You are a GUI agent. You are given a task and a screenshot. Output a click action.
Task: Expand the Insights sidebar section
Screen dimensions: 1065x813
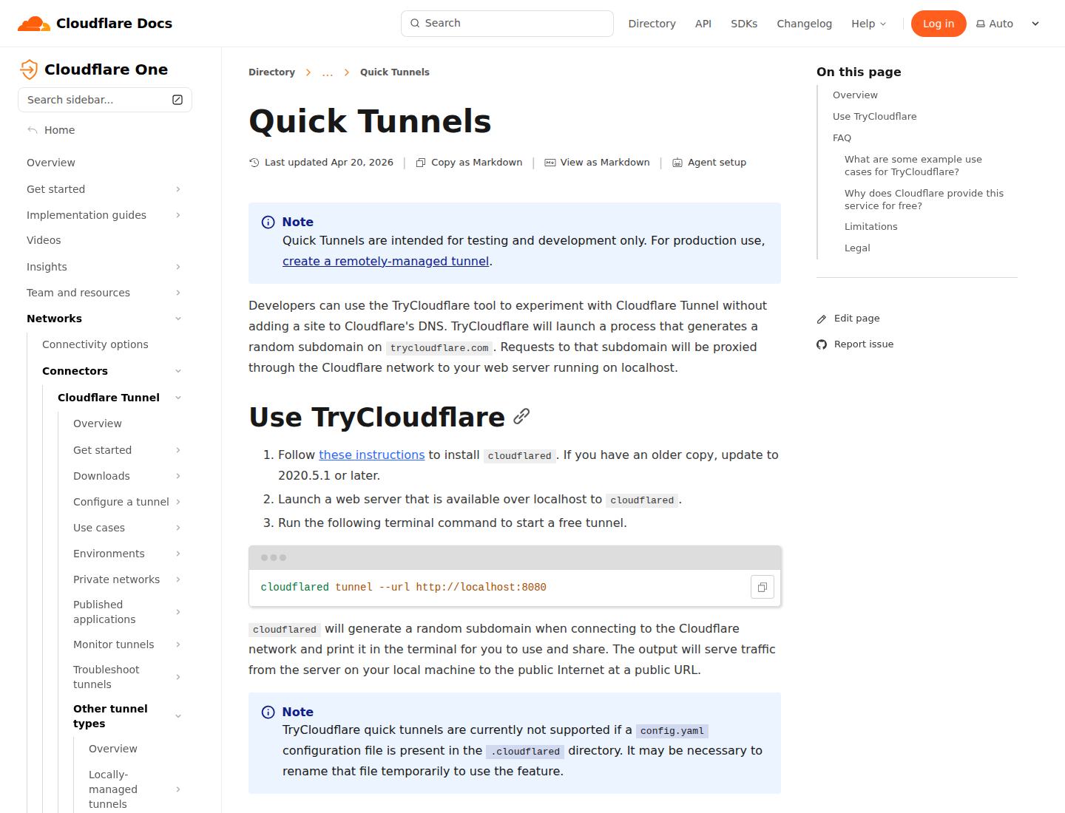178,267
